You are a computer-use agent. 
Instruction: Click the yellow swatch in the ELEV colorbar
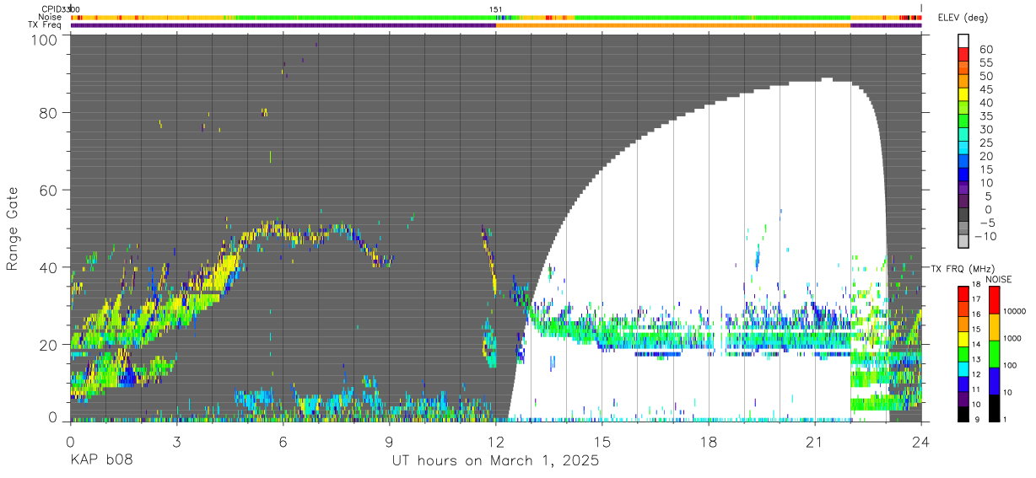(x=963, y=94)
